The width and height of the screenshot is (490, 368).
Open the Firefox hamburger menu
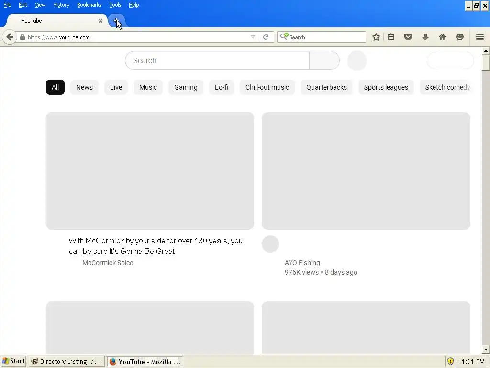tap(480, 37)
